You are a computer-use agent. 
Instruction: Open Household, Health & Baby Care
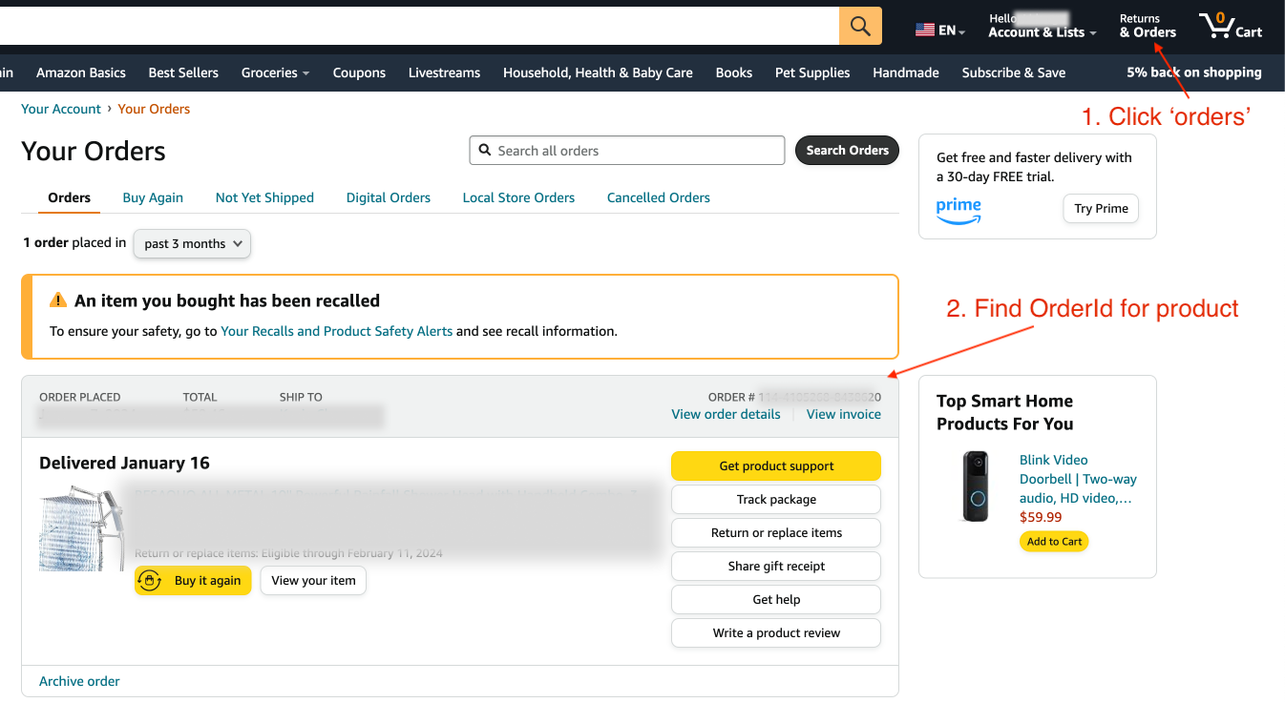pyautogui.click(x=598, y=72)
